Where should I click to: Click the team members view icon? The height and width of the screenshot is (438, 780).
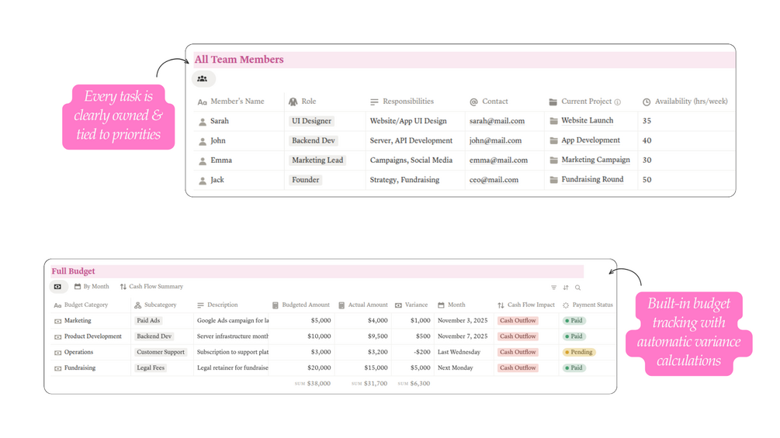pyautogui.click(x=203, y=78)
